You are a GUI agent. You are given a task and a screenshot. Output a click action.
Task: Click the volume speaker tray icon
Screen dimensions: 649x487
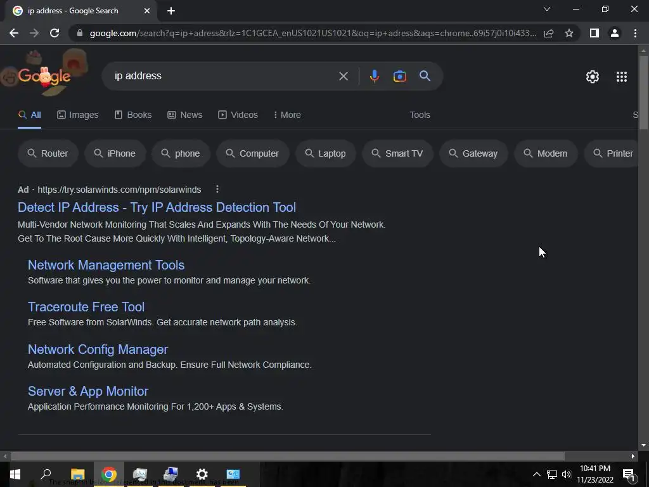tap(566, 474)
